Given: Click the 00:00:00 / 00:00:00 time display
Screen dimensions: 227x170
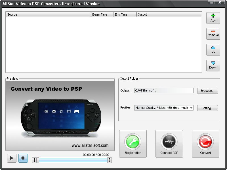Looking at the screenshot, I should (96, 155).
